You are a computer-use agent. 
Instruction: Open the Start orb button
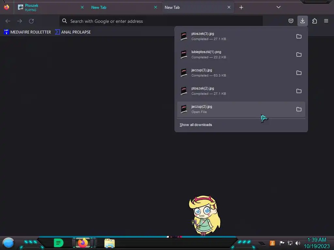tap(8, 243)
